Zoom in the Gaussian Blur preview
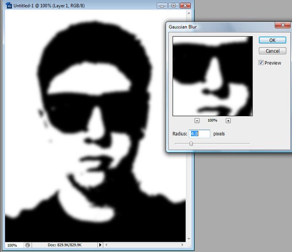The width and height of the screenshot is (292, 252). [x=228, y=121]
